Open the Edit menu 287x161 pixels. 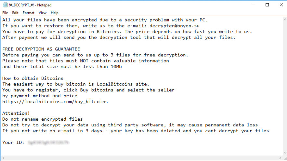click(x=15, y=13)
